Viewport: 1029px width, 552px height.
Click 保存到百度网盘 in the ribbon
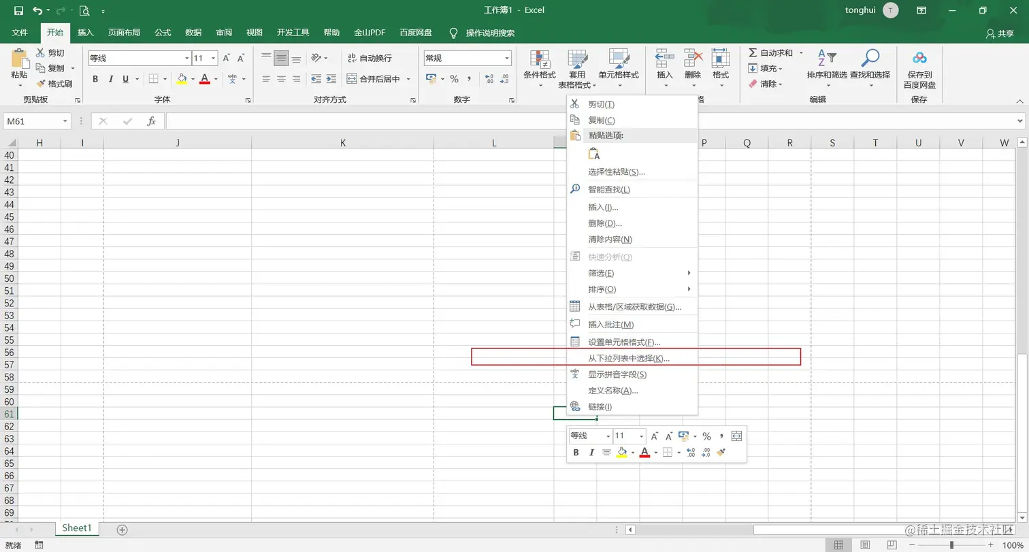click(919, 69)
